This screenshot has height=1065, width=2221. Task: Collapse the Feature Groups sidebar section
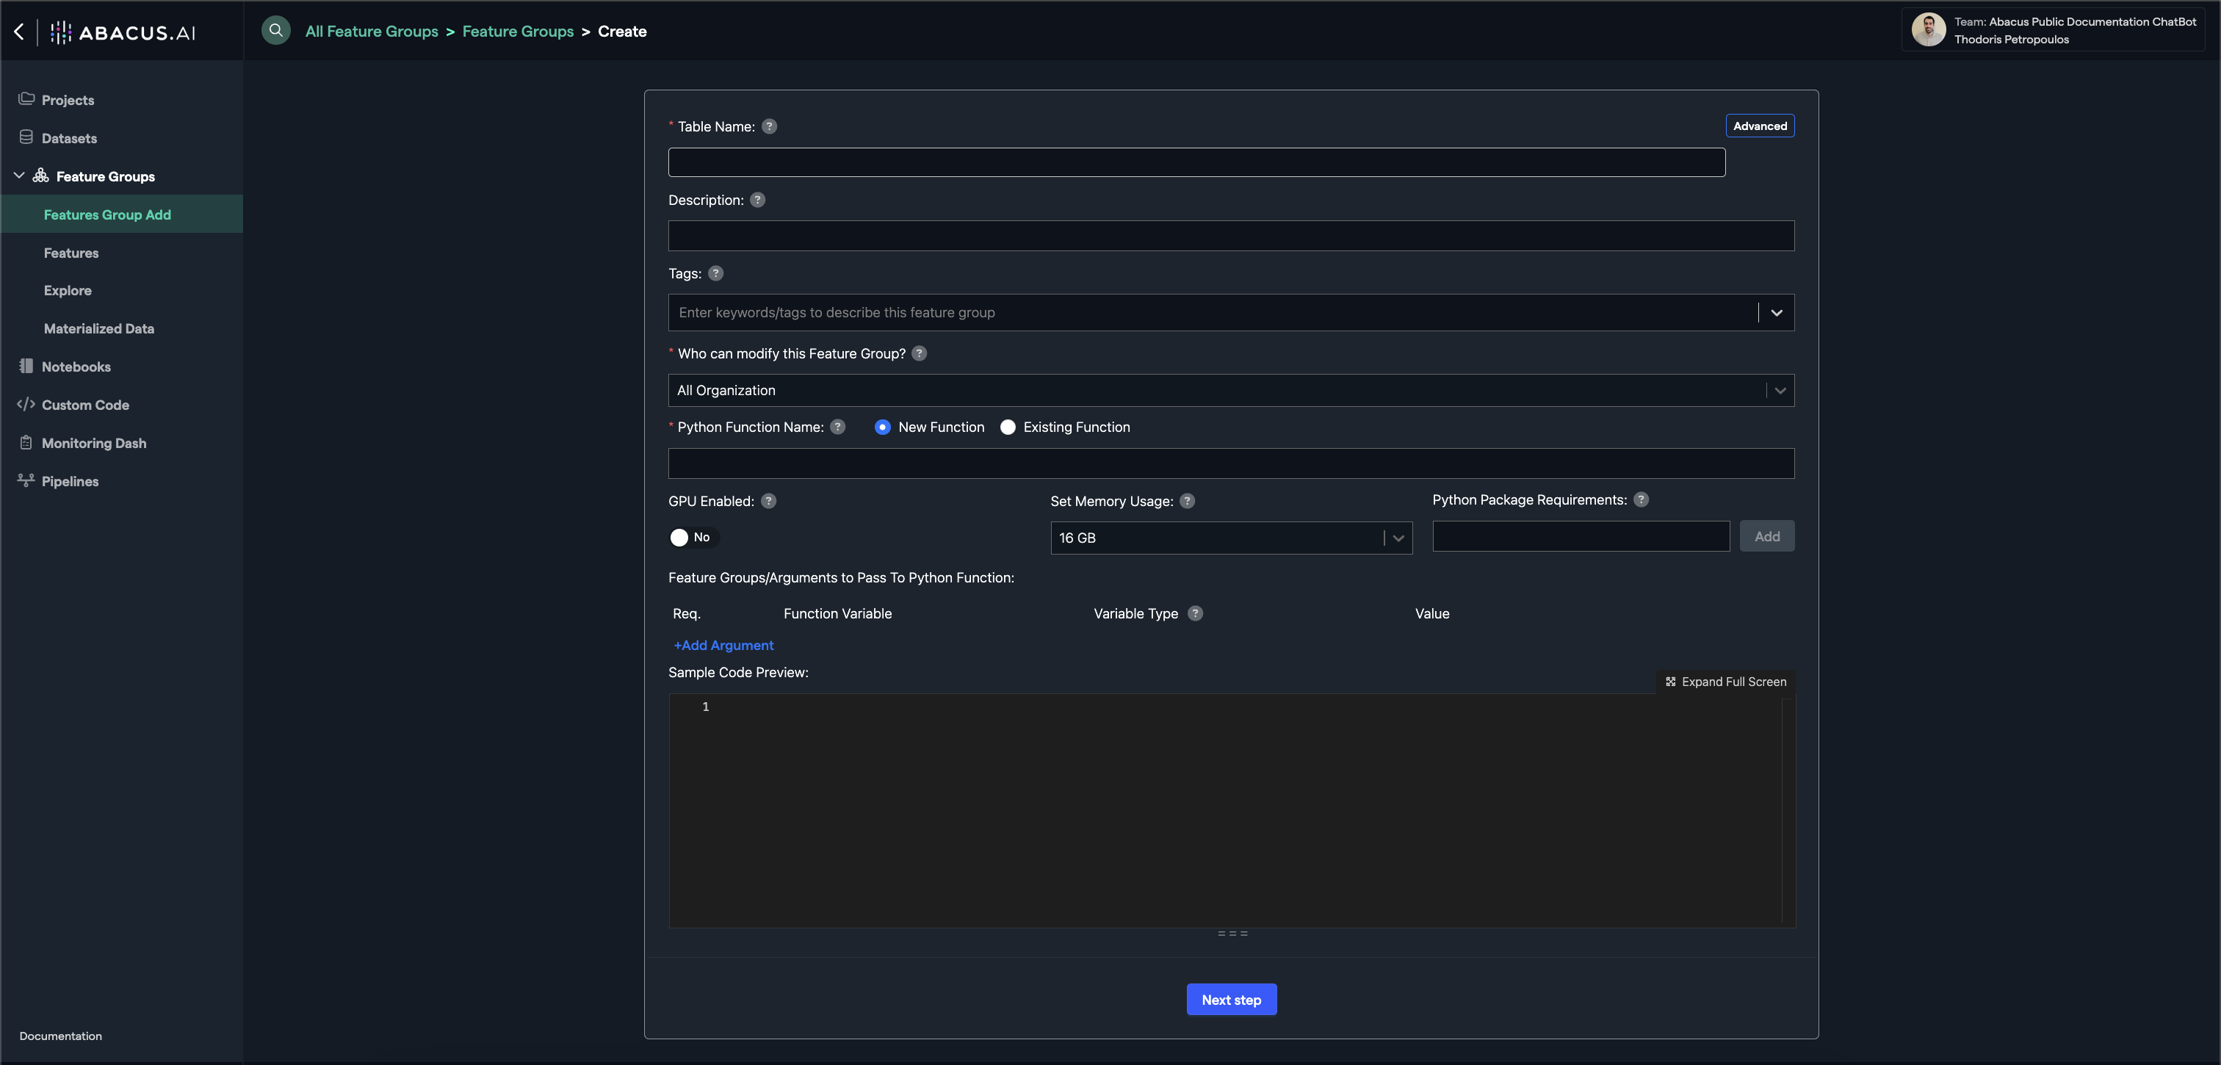[x=19, y=176]
